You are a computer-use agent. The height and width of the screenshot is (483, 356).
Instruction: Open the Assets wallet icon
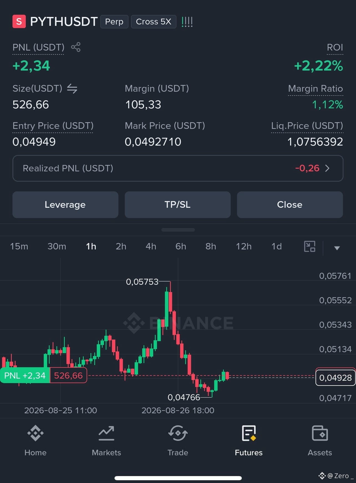[320, 433]
